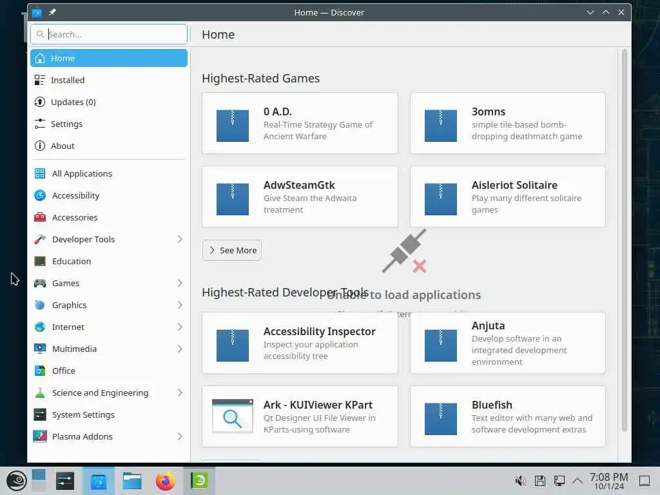Click the clock showing 7:08 PM
This screenshot has width=660, height=495.
coord(608,481)
